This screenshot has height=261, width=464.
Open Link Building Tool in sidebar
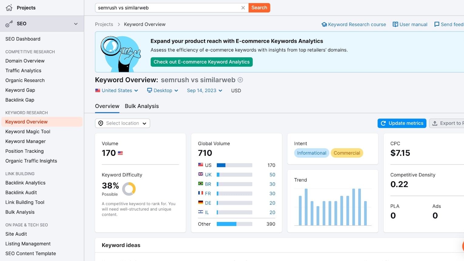(25, 202)
